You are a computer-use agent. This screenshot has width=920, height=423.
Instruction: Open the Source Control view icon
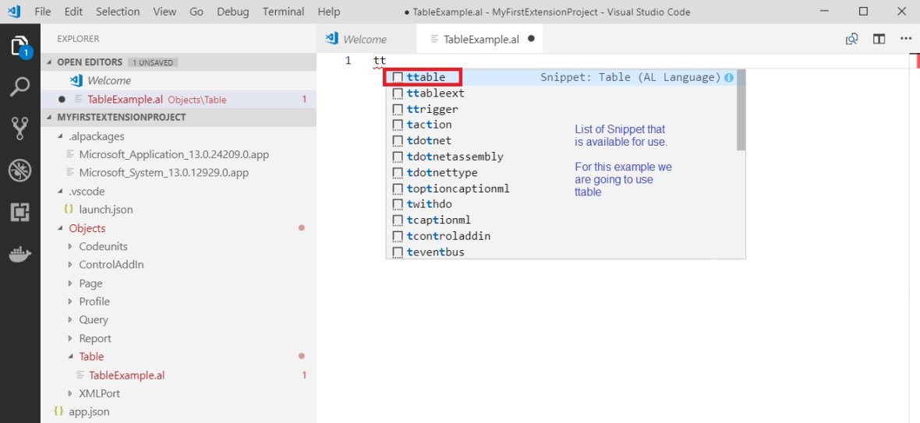pos(19,129)
